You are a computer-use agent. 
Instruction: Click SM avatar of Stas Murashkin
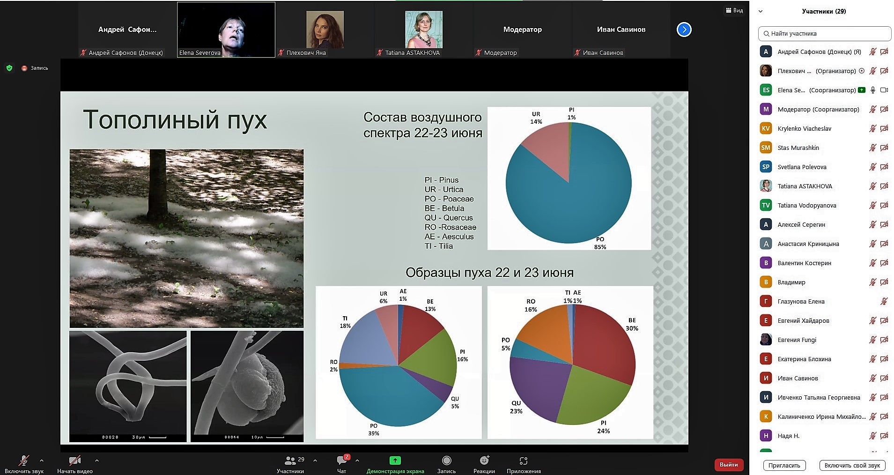tap(766, 148)
